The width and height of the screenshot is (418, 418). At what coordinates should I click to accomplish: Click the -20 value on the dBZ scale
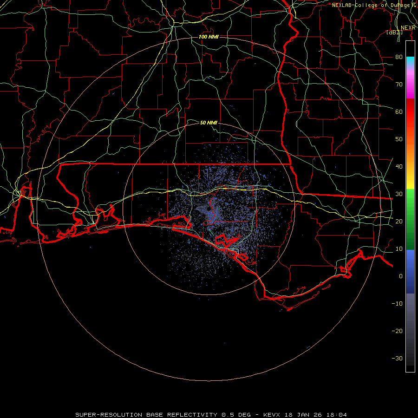tap(397, 331)
